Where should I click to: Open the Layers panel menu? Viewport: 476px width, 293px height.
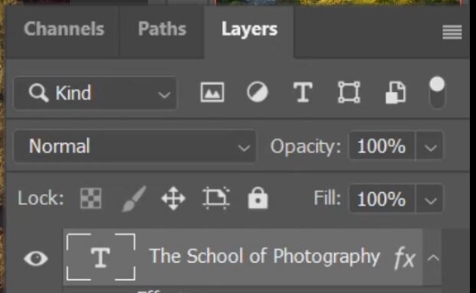click(x=452, y=32)
